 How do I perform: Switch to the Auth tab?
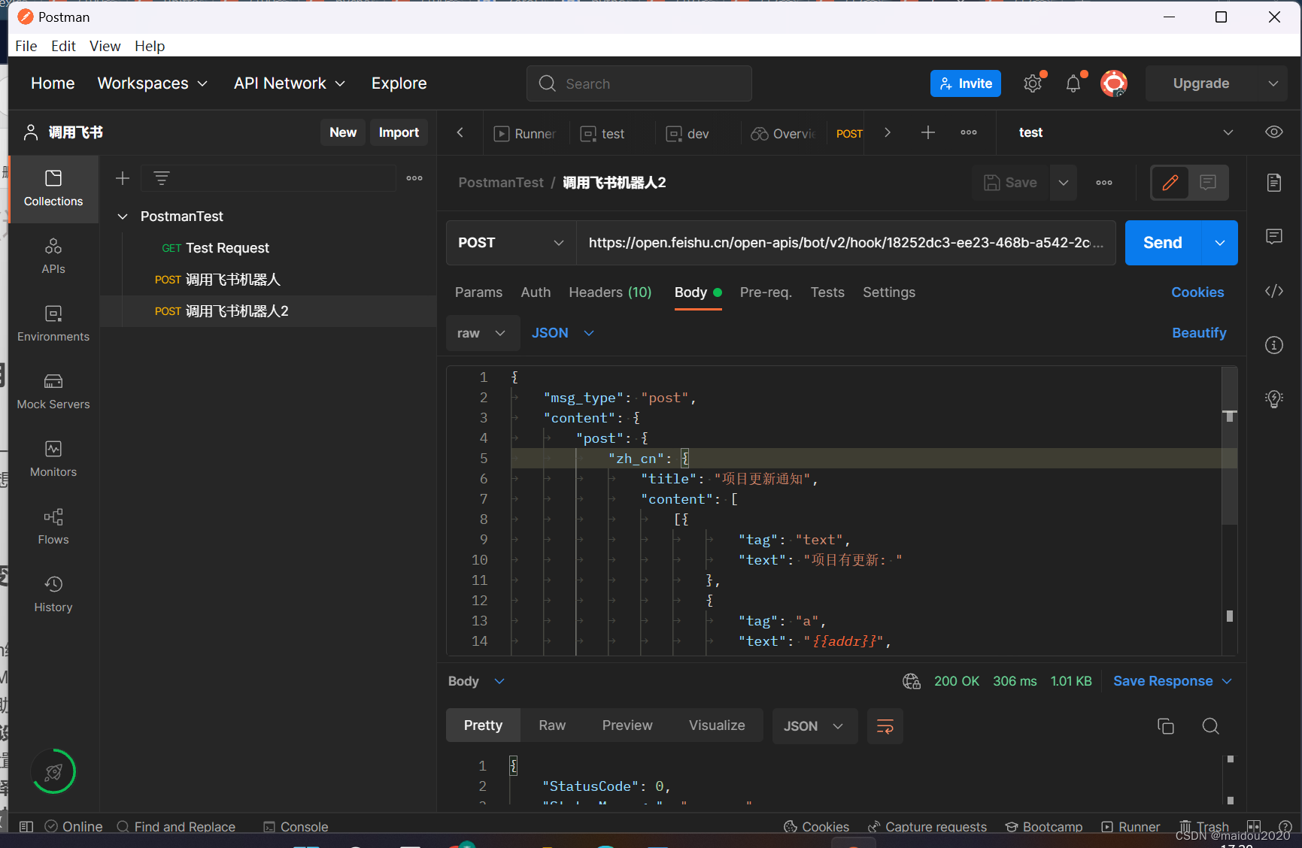(536, 292)
